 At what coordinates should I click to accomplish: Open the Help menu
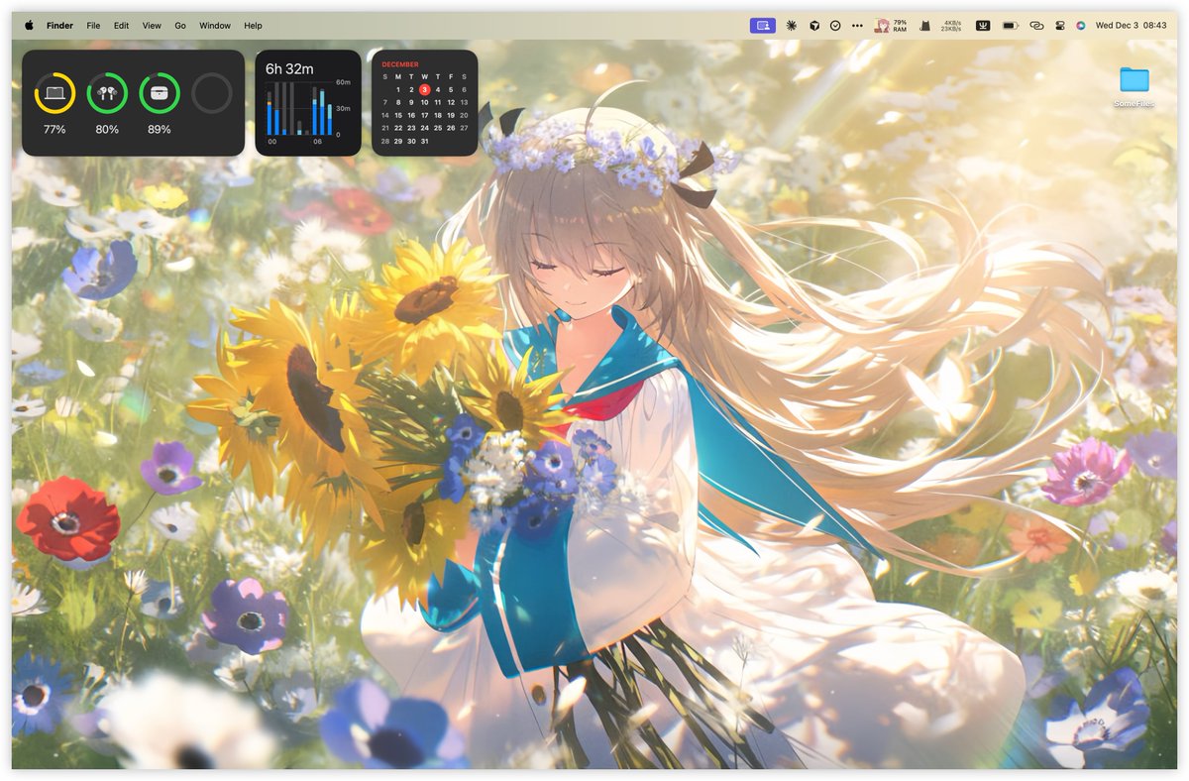[253, 26]
